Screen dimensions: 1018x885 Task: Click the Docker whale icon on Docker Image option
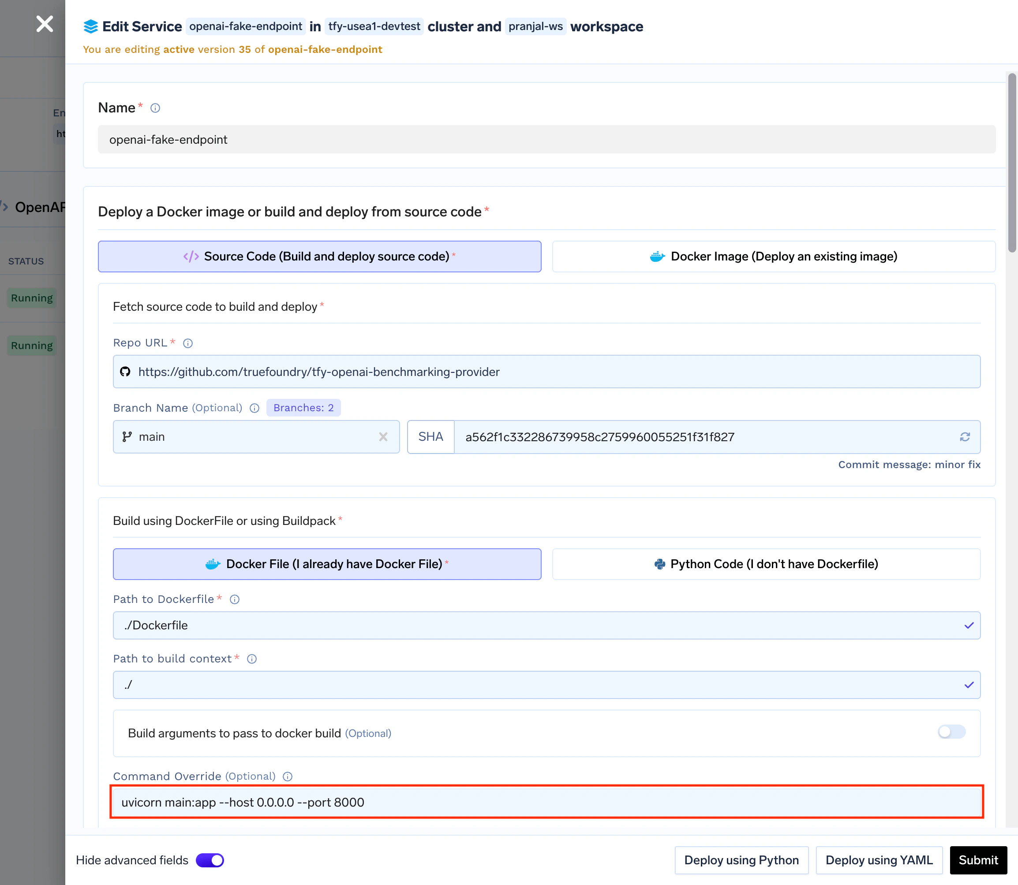tap(657, 257)
